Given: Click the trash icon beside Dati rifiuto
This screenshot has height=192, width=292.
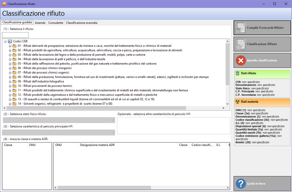Looking at the screenshot, I should click(238, 73).
